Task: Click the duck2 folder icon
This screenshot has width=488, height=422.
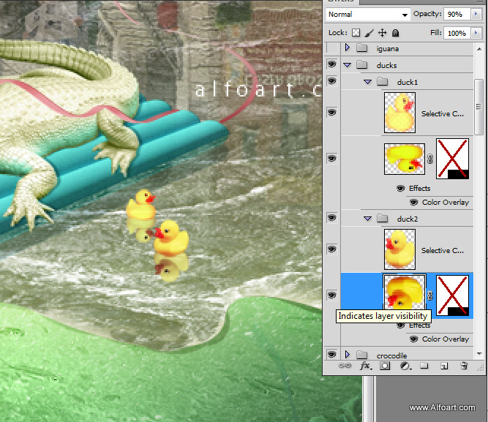Action: [x=382, y=219]
